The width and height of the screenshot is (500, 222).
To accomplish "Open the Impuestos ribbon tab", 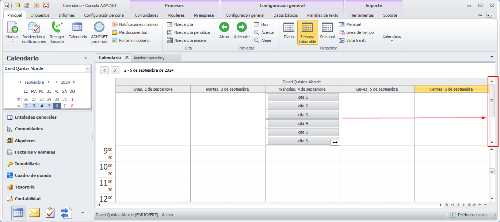I will (x=40, y=15).
